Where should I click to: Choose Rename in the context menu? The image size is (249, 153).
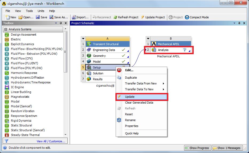142,120
